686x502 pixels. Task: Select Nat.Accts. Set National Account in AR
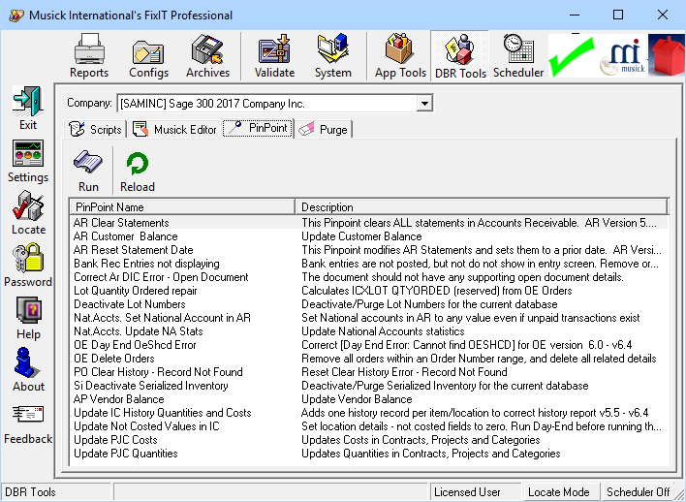pyautogui.click(x=369, y=318)
